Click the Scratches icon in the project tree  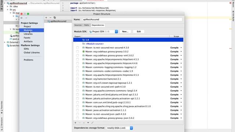tap(8, 45)
